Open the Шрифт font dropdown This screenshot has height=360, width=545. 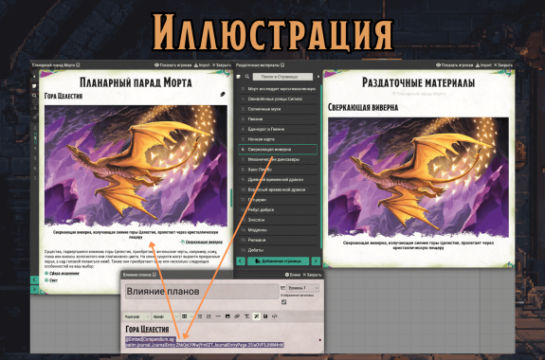tap(165, 316)
